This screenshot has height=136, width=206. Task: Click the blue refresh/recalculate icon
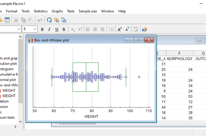(x=49, y=20)
